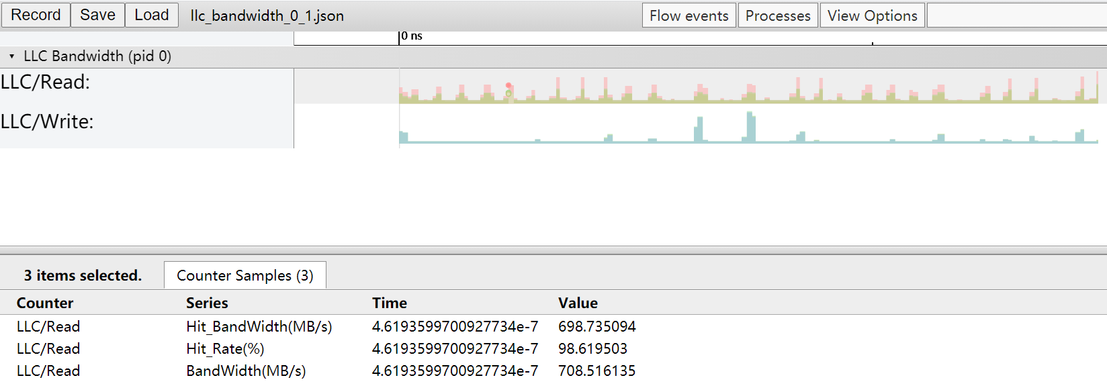Open the Processes dropdown
This screenshot has height=392, width=1107.
point(778,15)
